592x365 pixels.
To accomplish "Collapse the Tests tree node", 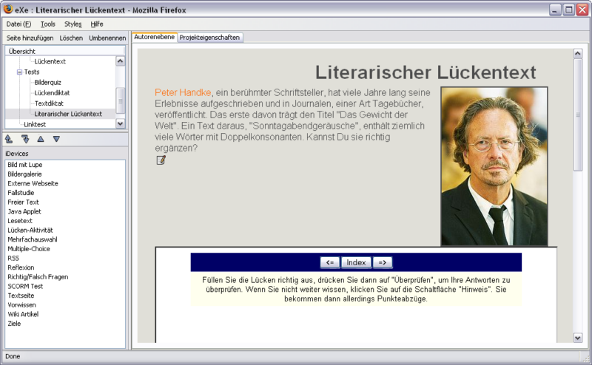I will [19, 72].
